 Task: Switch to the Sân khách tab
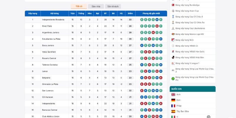(113, 6)
